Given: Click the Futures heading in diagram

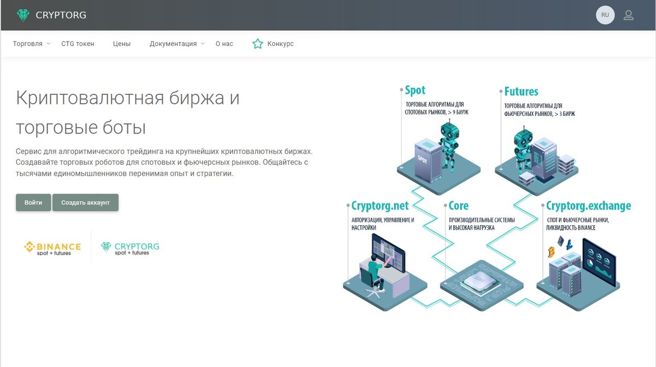Looking at the screenshot, I should pyautogui.click(x=521, y=91).
